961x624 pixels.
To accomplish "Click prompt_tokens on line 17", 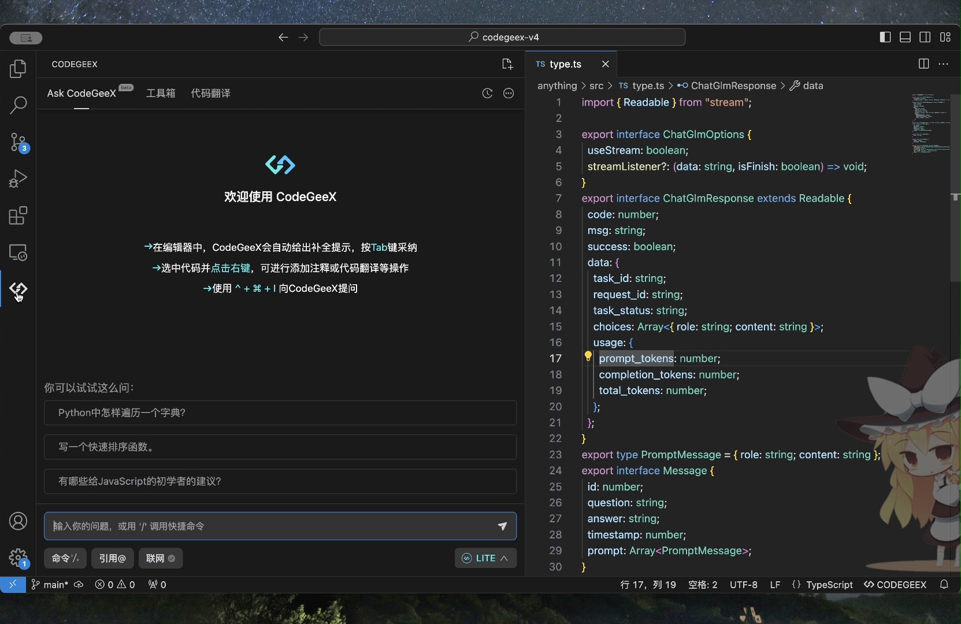I will (x=636, y=358).
